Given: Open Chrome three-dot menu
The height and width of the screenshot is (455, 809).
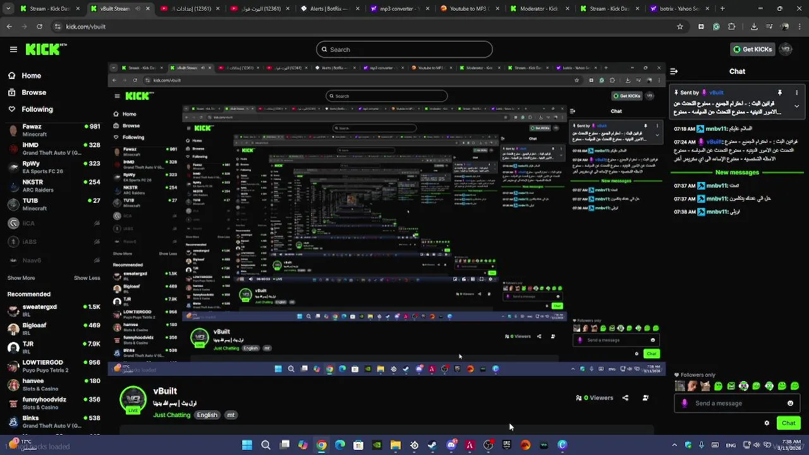Looking at the screenshot, I should pyautogui.click(x=800, y=27).
